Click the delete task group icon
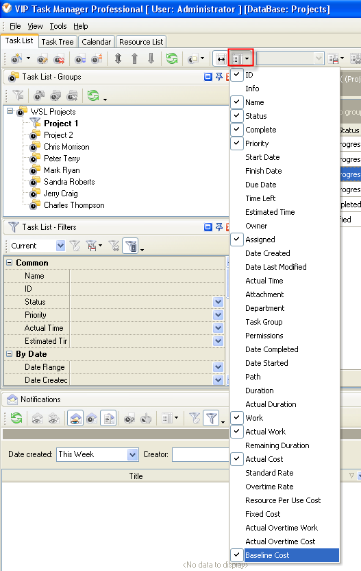The height and width of the screenshot is (571, 361). [72, 96]
